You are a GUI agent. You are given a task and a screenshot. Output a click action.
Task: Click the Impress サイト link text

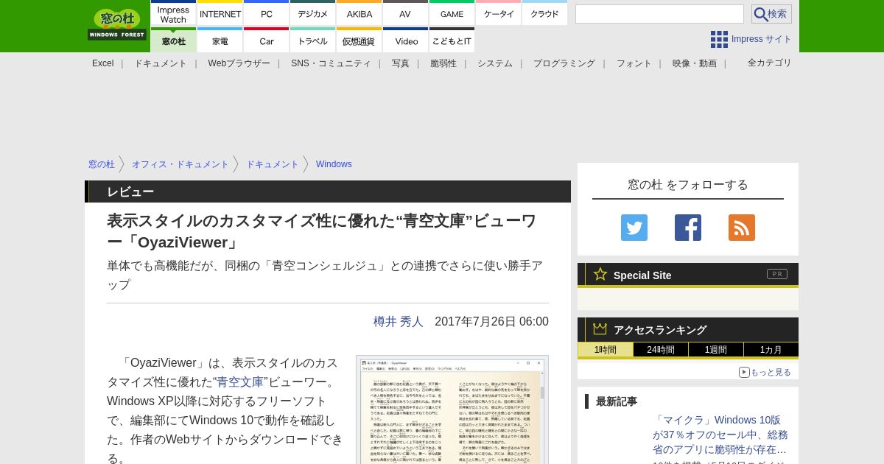[761, 39]
